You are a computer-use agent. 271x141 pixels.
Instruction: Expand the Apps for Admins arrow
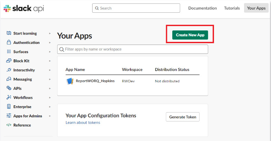click(50, 116)
